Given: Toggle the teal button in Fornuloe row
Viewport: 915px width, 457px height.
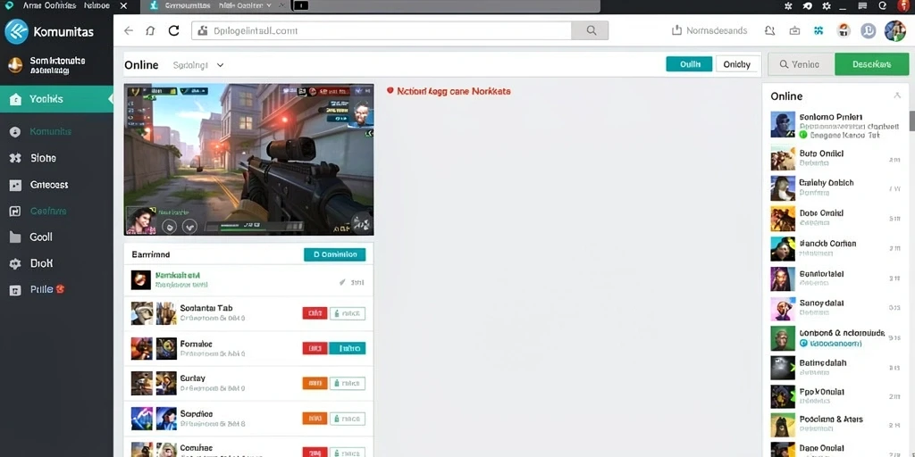Looking at the screenshot, I should pos(348,349).
